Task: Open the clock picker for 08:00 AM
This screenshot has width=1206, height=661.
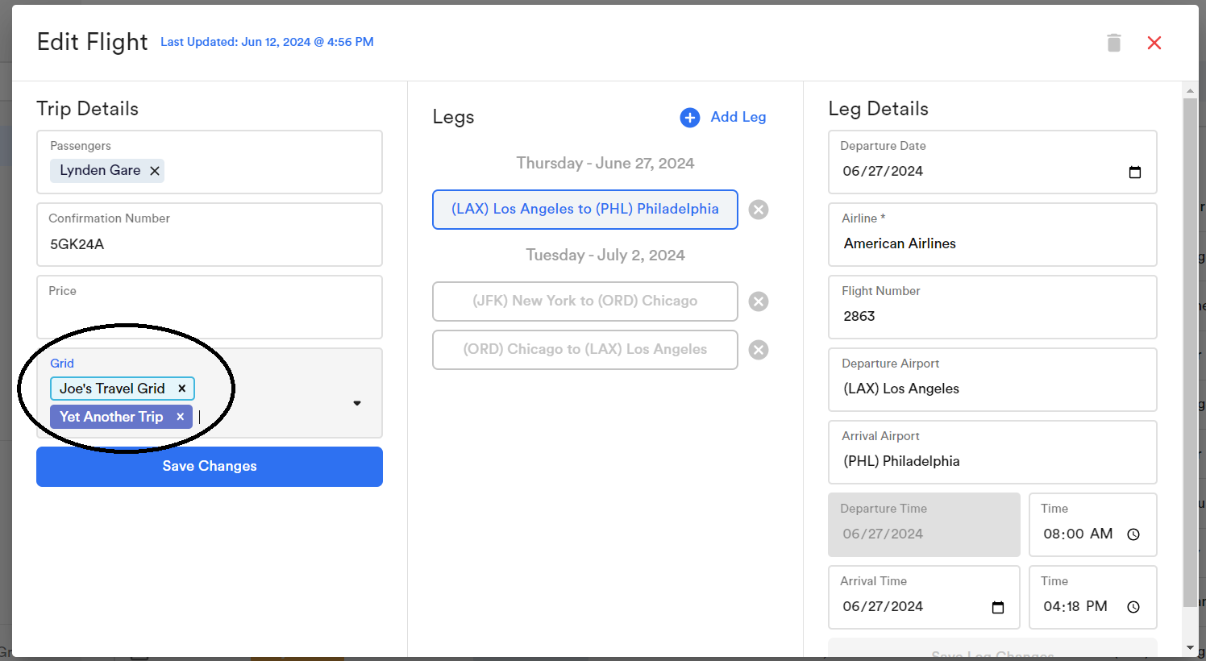Action: coord(1133,534)
